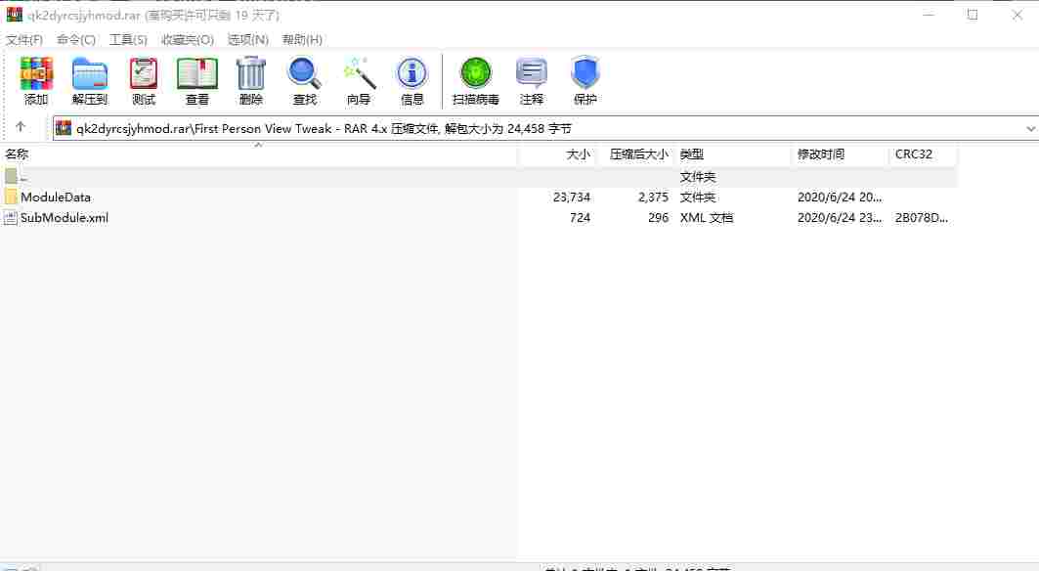Open the 收藏夹(O) menu

click(x=188, y=40)
